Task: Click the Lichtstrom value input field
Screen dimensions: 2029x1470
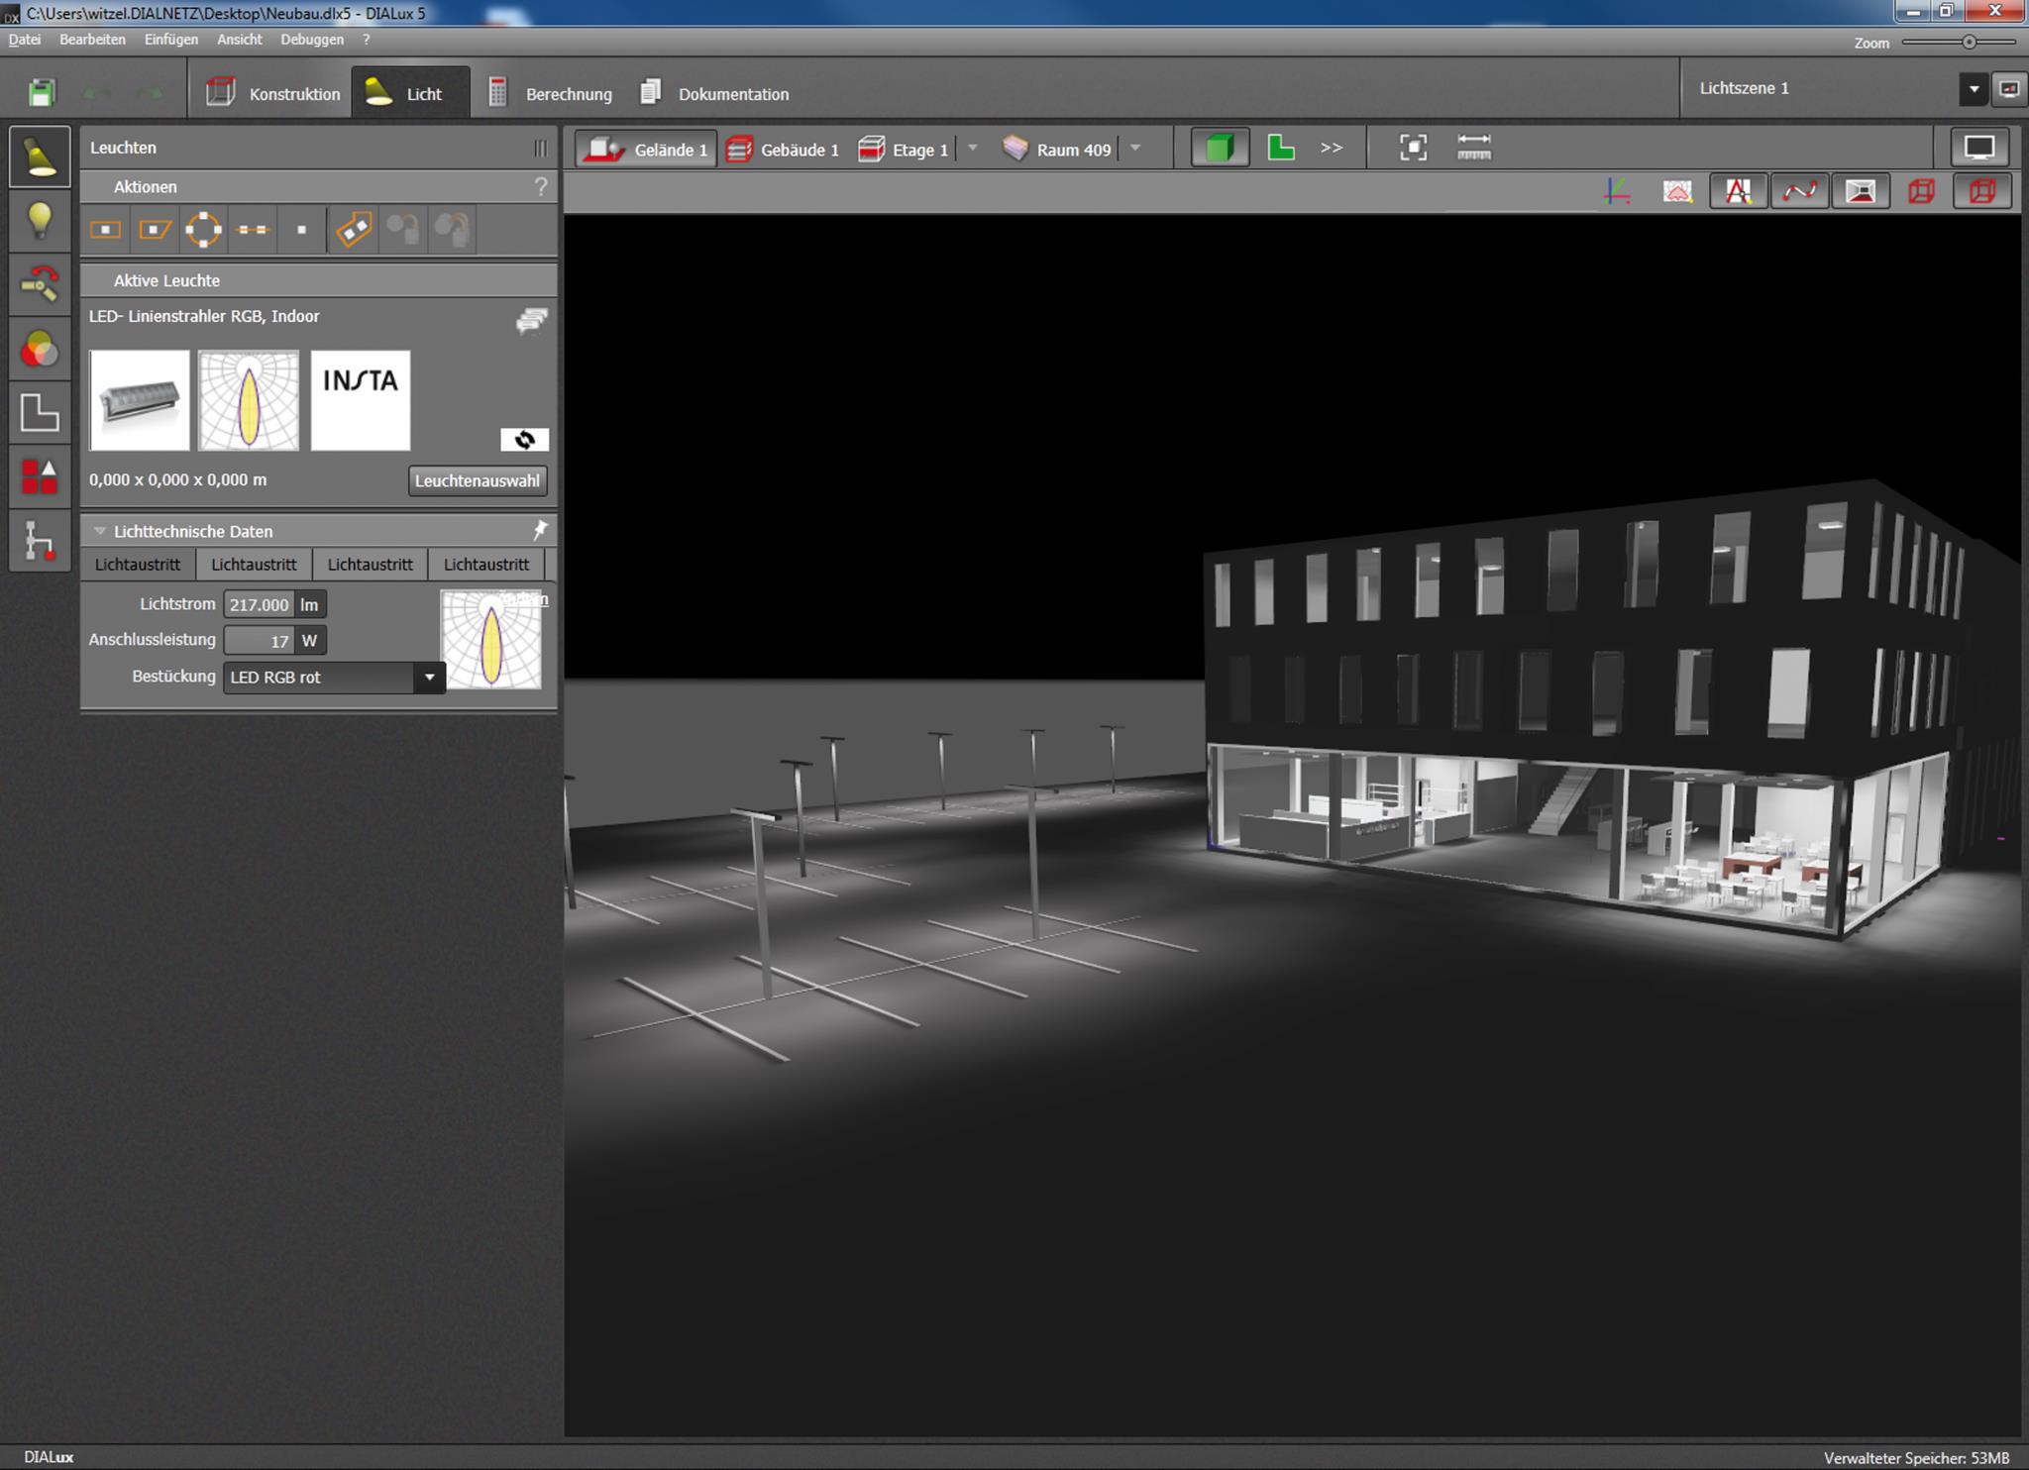Action: 260,604
